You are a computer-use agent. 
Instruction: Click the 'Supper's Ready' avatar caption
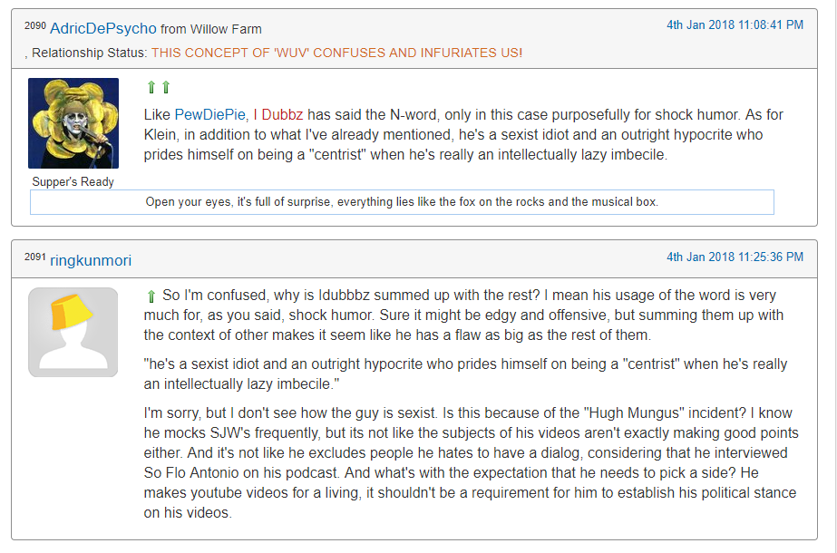pyautogui.click(x=73, y=182)
